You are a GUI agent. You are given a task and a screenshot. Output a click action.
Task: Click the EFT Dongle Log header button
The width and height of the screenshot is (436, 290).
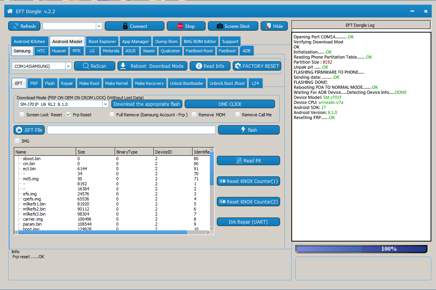click(x=361, y=25)
